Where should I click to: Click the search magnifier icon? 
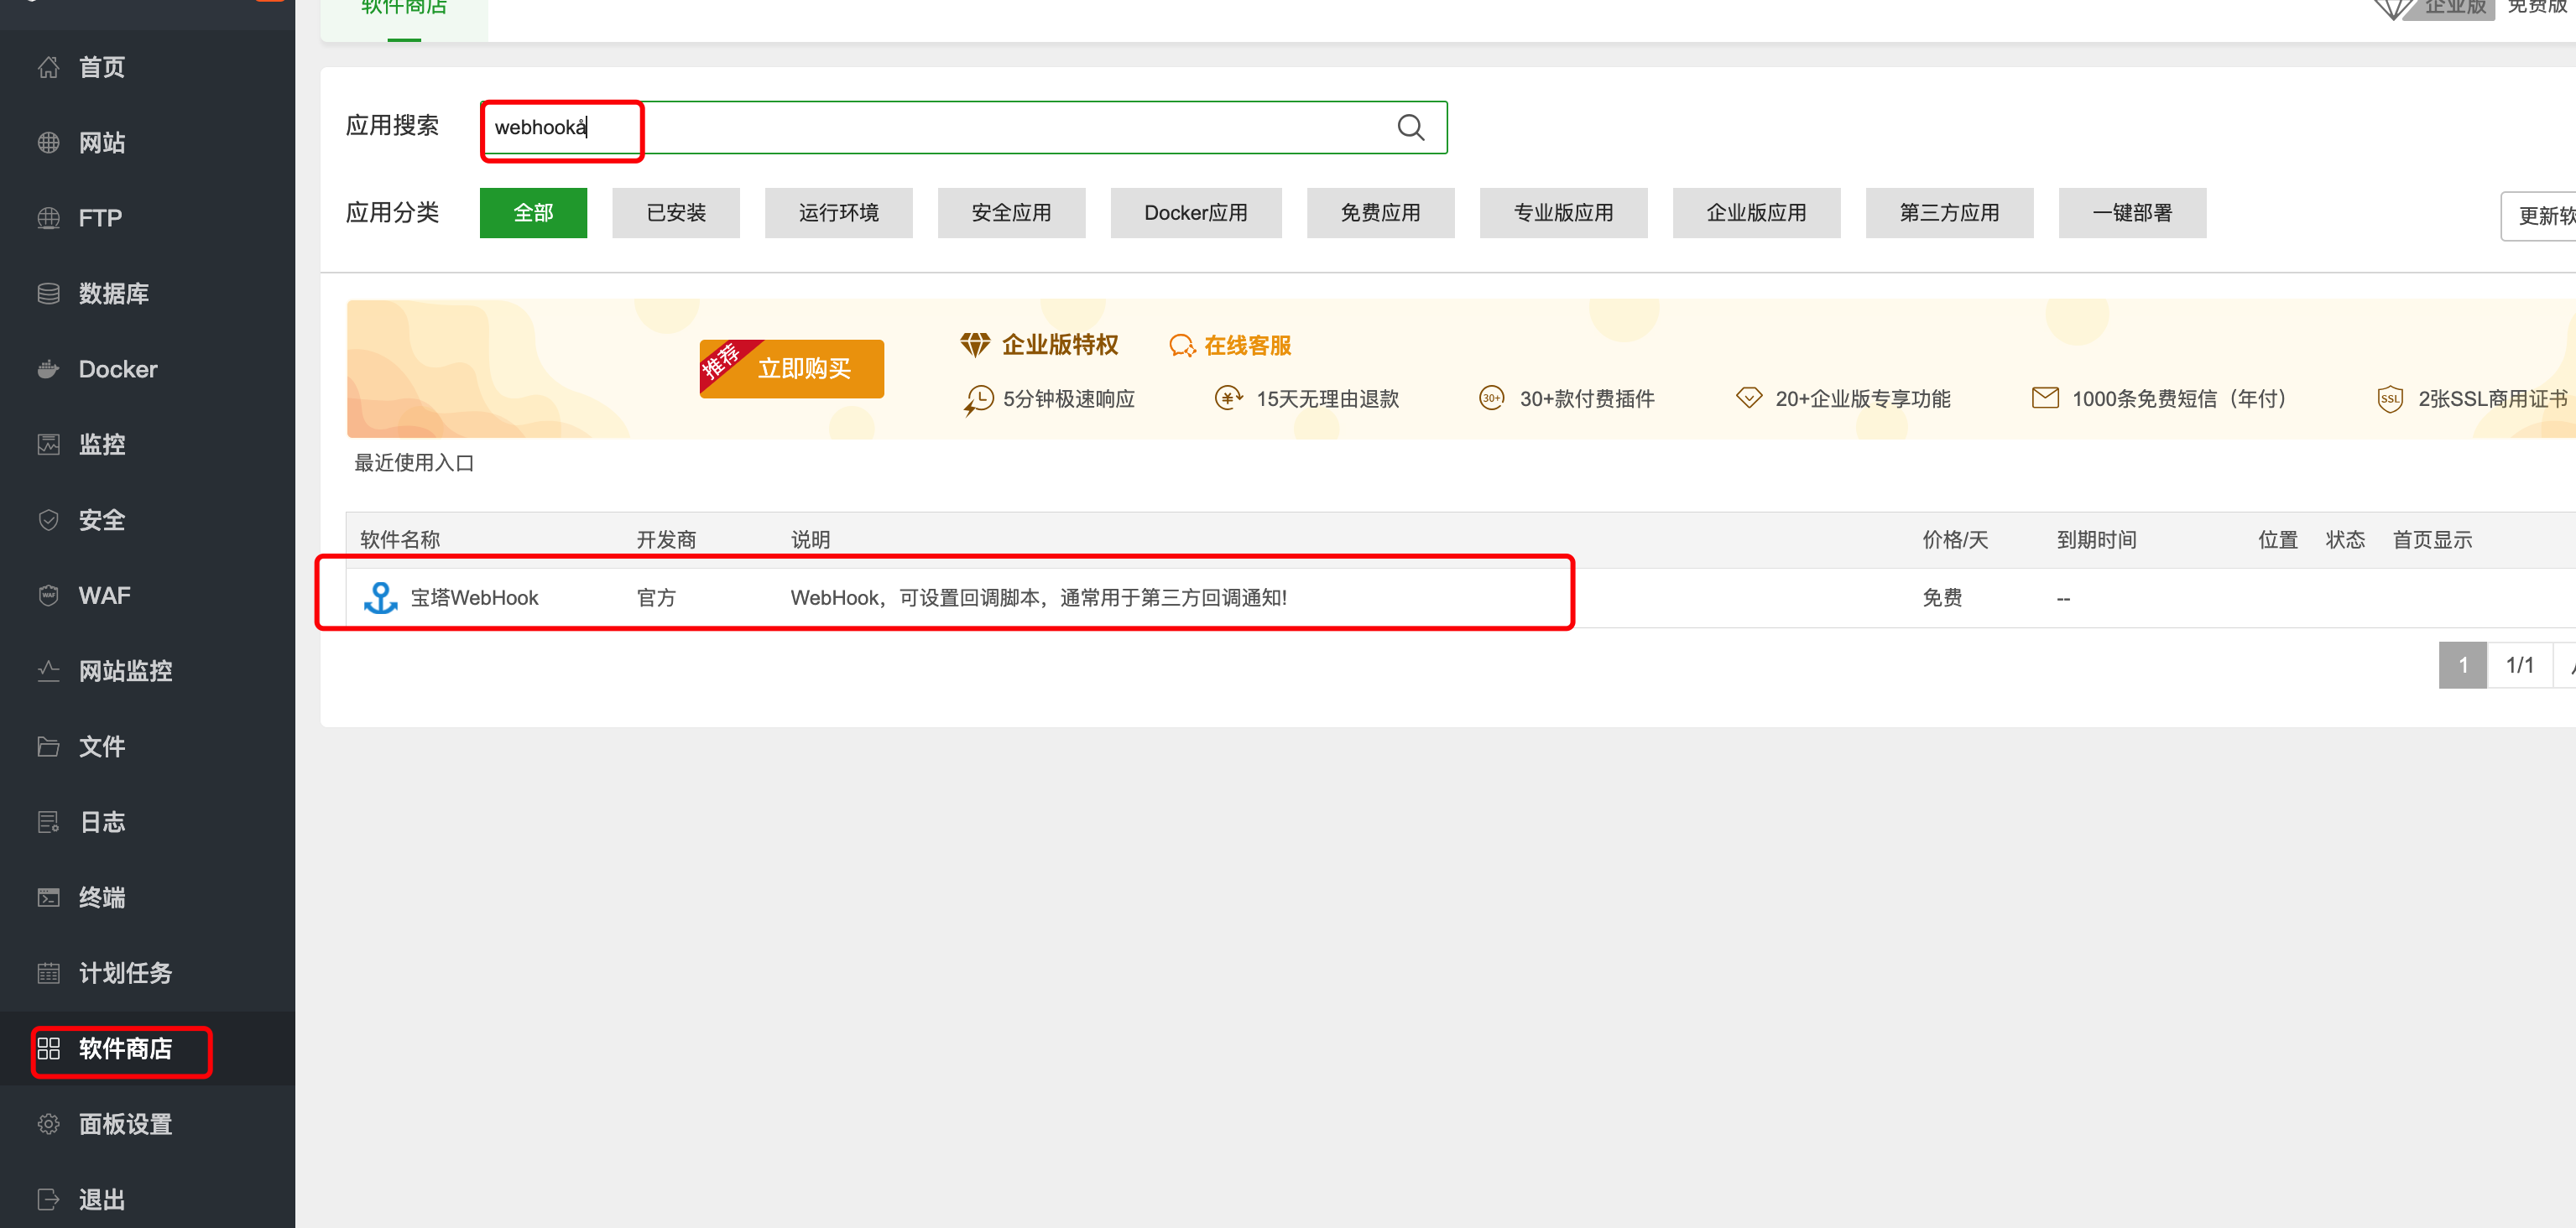[x=1410, y=127]
